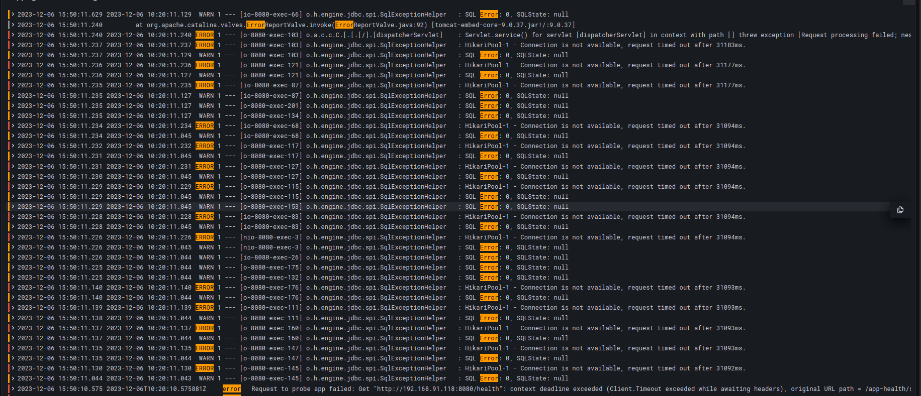This screenshot has width=921, height=396.
Task: Expand the nio-8080-exec-3 WARN log row
Action: [x=13, y=247]
